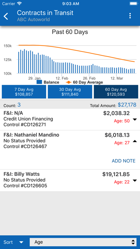The image size is (140, 249).
Task: Select the 30 Day Avg tab
Action: [70, 92]
